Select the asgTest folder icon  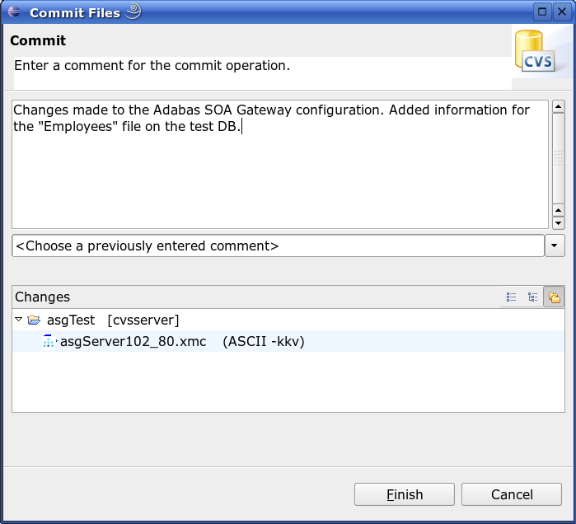pyautogui.click(x=34, y=320)
